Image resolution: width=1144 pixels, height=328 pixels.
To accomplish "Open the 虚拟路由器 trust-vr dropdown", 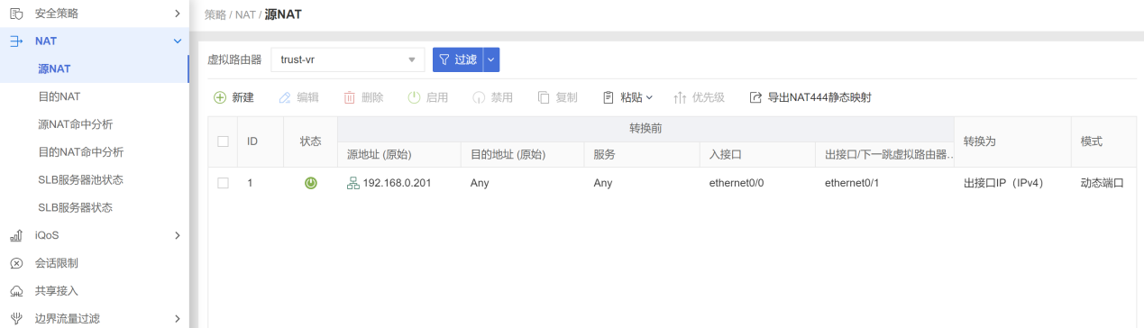I will [347, 59].
